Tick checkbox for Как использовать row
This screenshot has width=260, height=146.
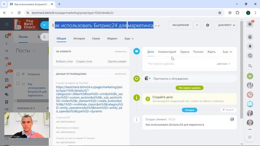18,83
